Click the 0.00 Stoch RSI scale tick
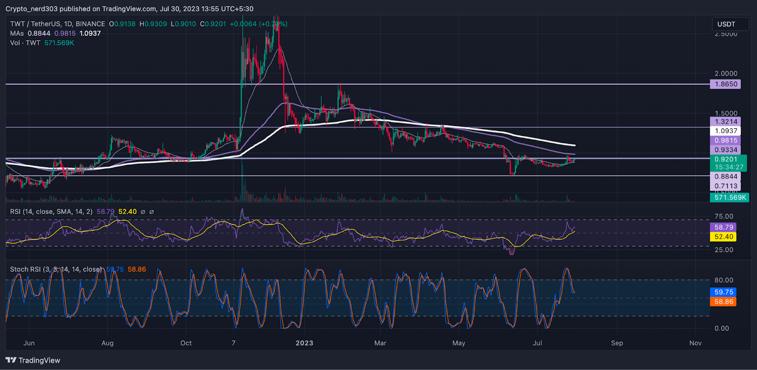The height and width of the screenshot is (370, 757). click(x=722, y=328)
